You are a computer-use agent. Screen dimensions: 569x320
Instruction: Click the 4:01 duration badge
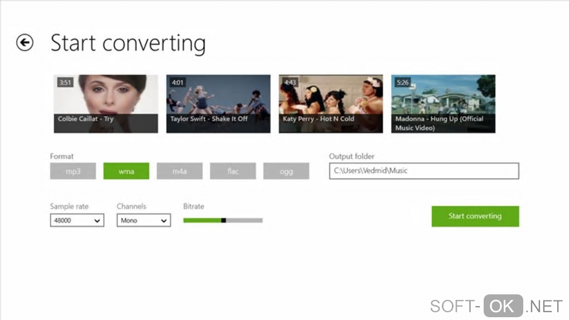click(178, 83)
